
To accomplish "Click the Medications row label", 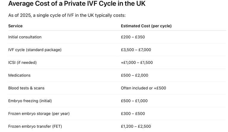I will (x=19, y=75).
